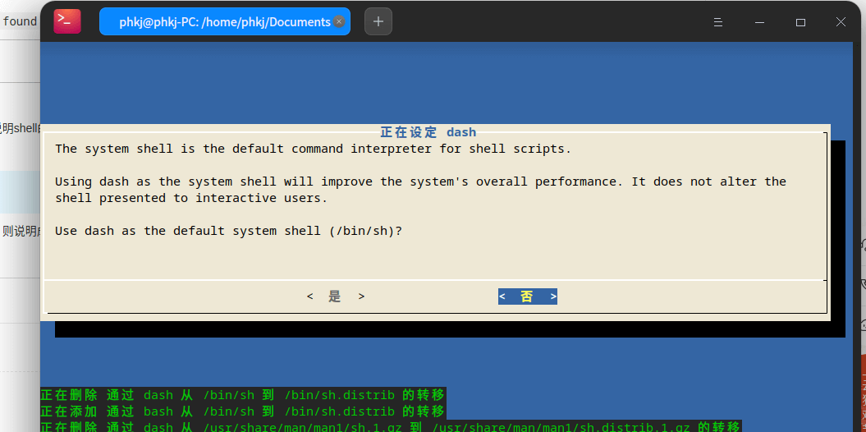
Task: Click the first "正在删除 通过 dash" output line
Action: click(242, 395)
